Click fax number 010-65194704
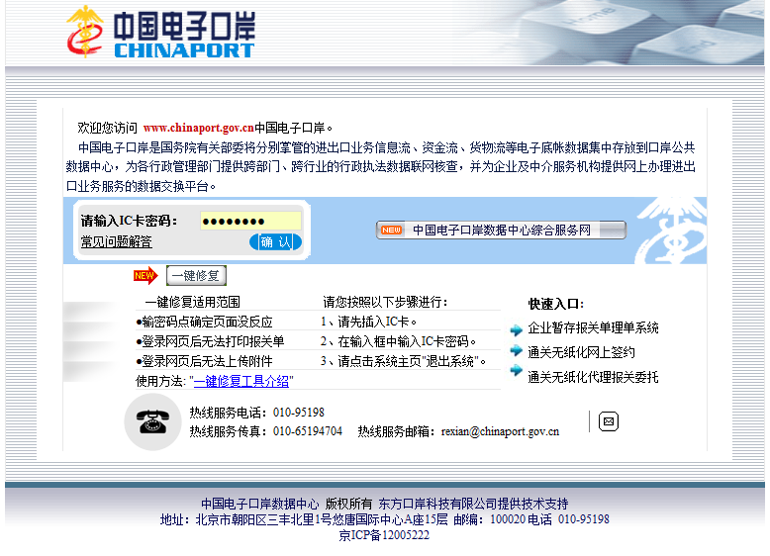Viewport: 770px width, 556px height. (x=308, y=432)
